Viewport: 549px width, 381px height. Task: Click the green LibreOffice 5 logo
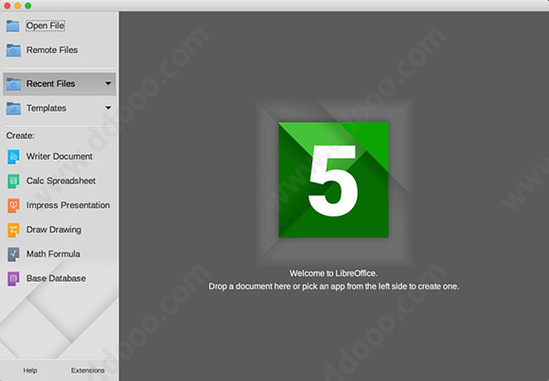333,180
